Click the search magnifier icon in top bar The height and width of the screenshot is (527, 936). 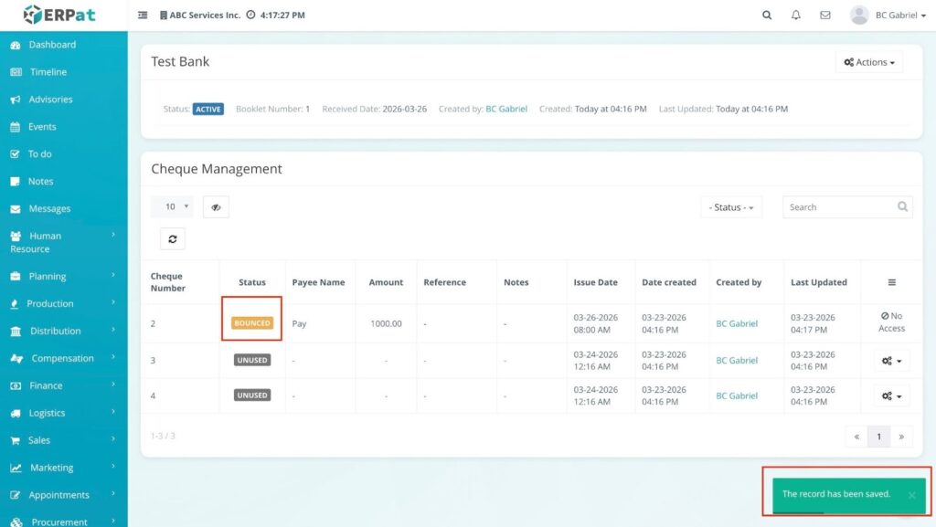point(767,16)
